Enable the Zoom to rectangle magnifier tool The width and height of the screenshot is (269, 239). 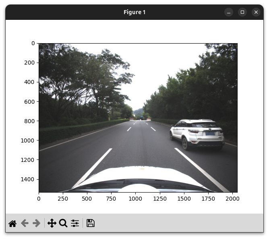coord(63,223)
